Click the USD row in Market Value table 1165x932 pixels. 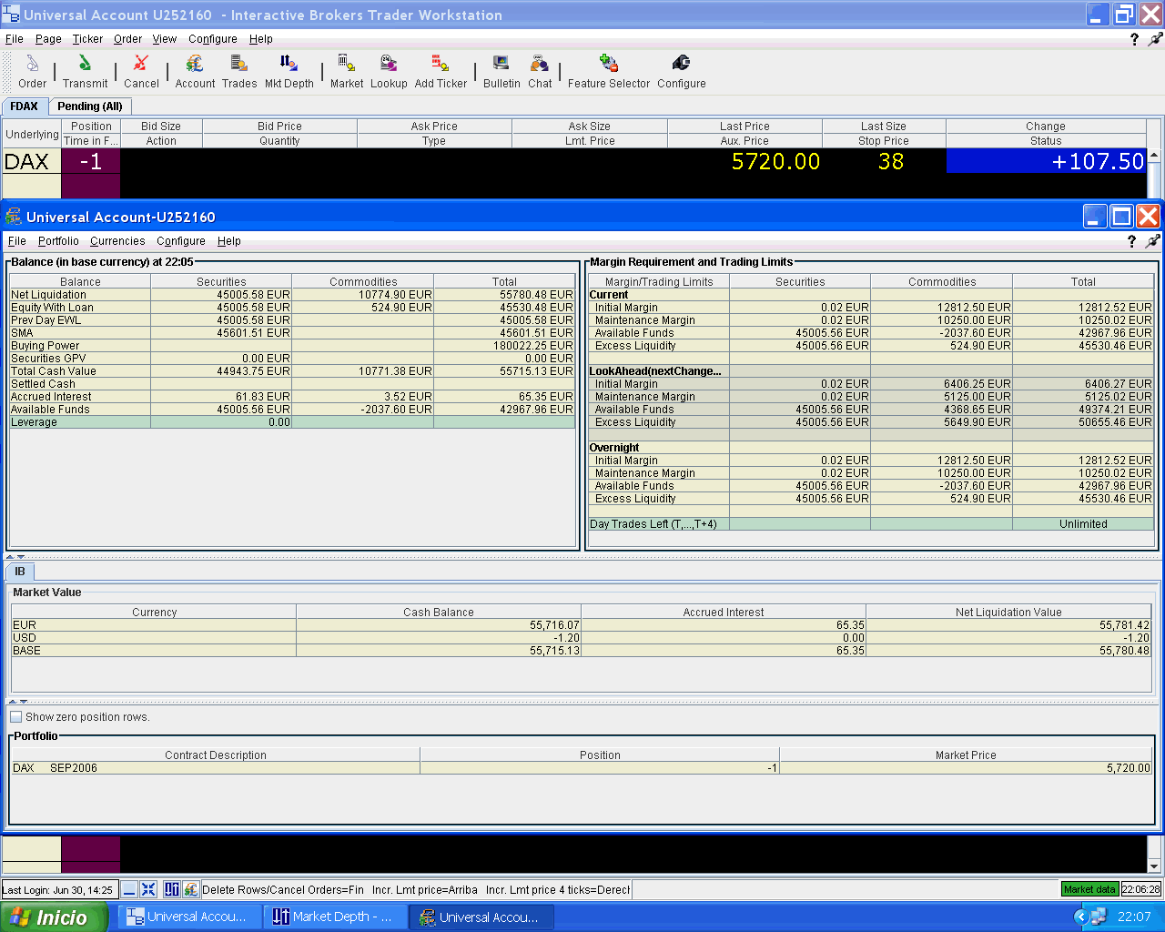click(x=581, y=638)
